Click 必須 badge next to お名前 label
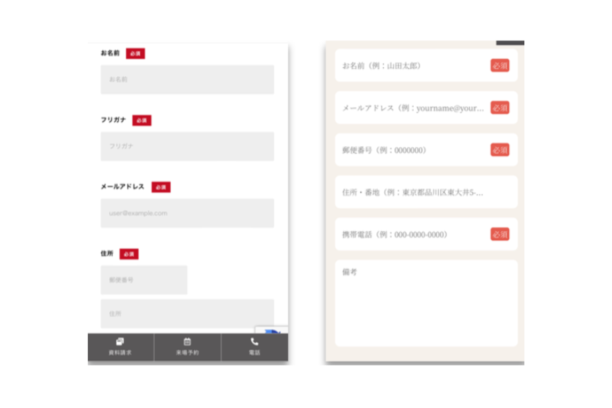The image size is (612, 408). coord(135,53)
